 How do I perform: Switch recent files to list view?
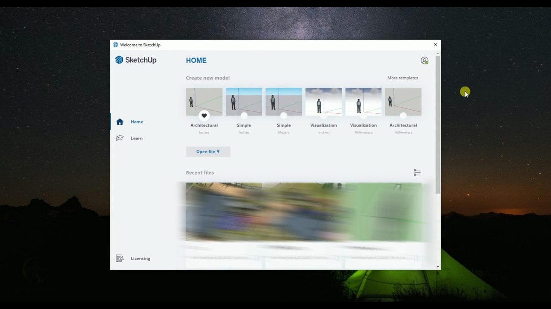(417, 173)
